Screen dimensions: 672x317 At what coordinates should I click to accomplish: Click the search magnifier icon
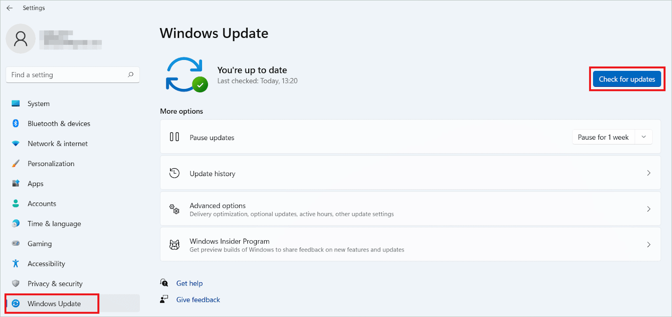click(x=131, y=75)
